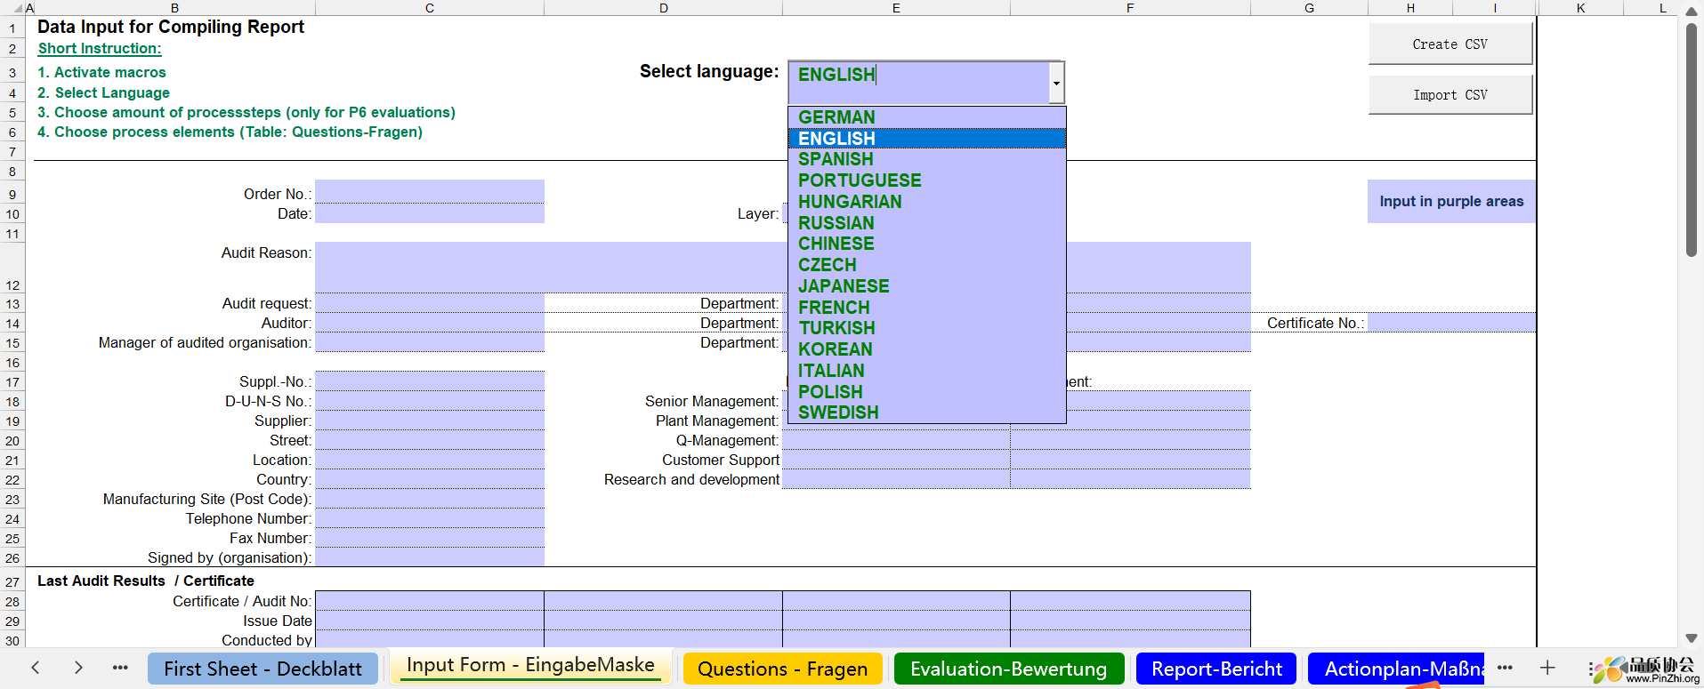The height and width of the screenshot is (689, 1704).
Task: Select JAPANESE in the dropdown list
Action: [x=926, y=286]
